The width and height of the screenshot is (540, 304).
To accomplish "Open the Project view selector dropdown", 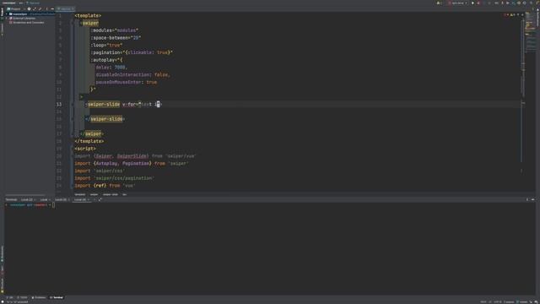I will click(x=15, y=9).
